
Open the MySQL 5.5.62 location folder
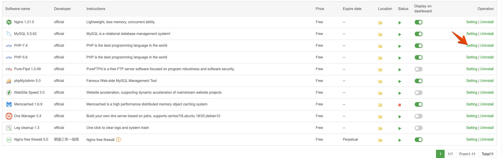pyautogui.click(x=380, y=34)
